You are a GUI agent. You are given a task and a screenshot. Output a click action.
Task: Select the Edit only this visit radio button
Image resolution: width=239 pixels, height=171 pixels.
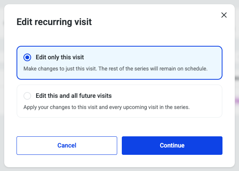[x=27, y=57]
